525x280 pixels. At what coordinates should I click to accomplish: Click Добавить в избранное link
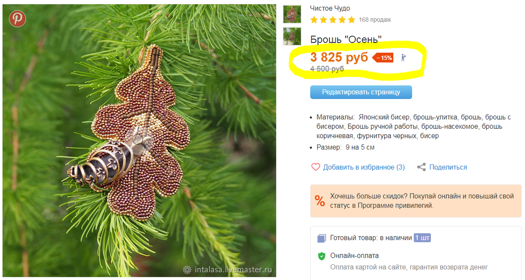pyautogui.click(x=364, y=167)
